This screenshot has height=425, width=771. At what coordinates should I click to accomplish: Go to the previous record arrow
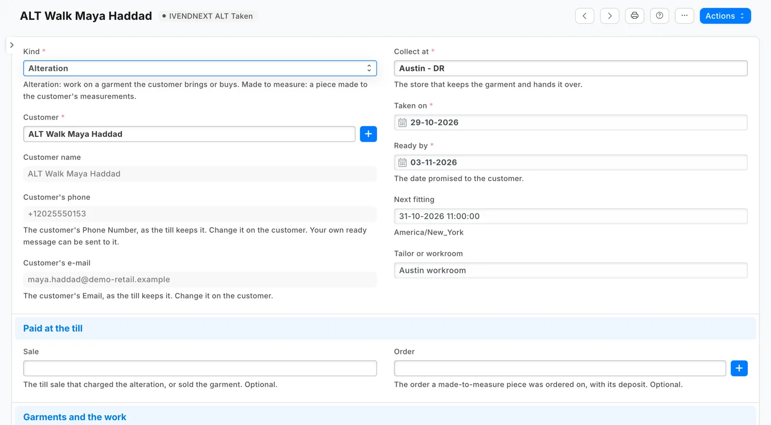(585, 16)
